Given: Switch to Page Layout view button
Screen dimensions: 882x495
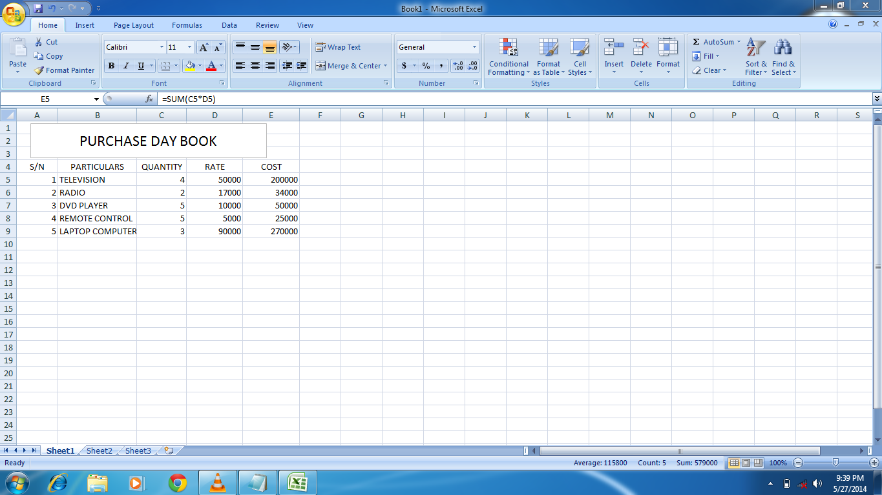Looking at the screenshot, I should coord(746,463).
